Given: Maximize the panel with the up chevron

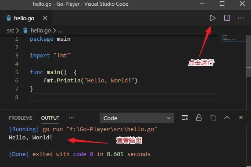Looking at the screenshot, I should point(227,118).
